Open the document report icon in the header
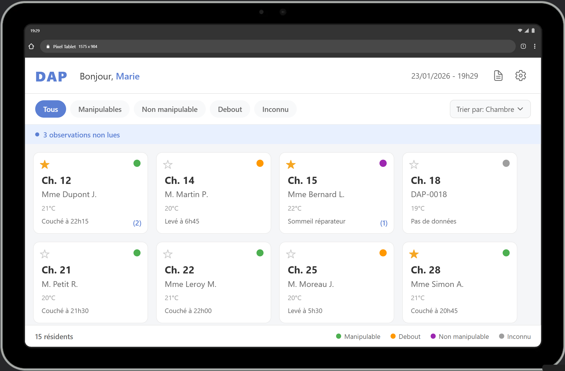 click(498, 76)
